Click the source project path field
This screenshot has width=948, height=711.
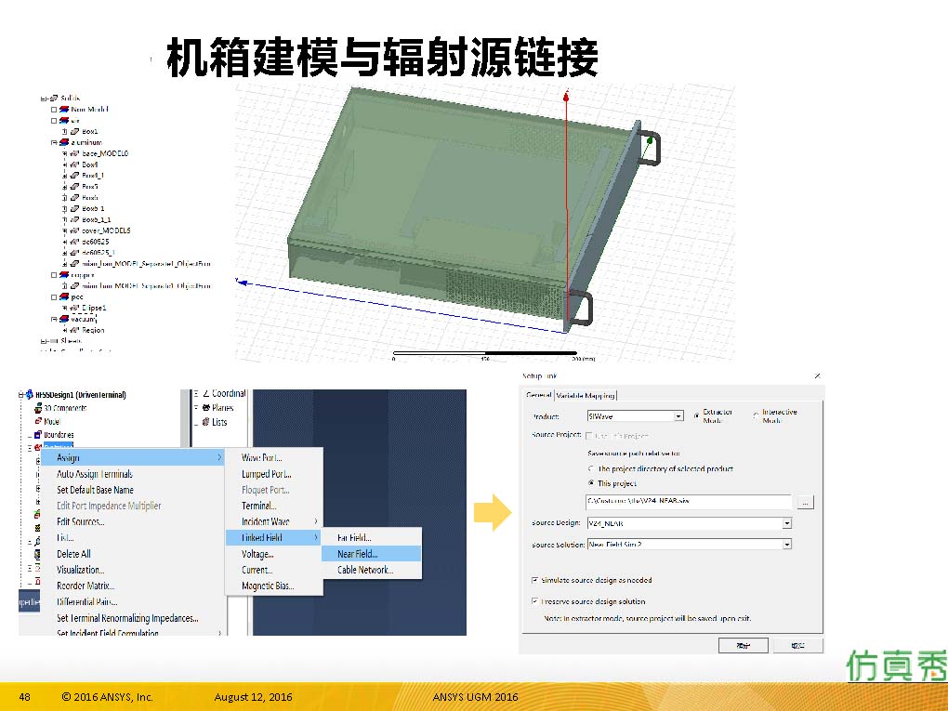click(688, 501)
